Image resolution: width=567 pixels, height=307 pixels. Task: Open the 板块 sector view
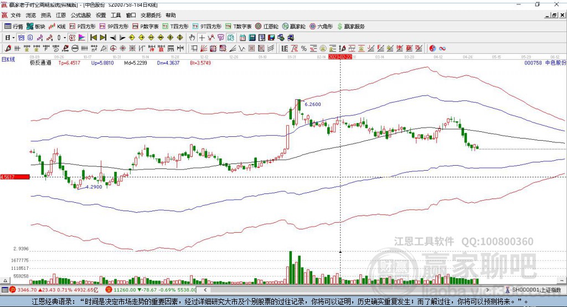36,27
